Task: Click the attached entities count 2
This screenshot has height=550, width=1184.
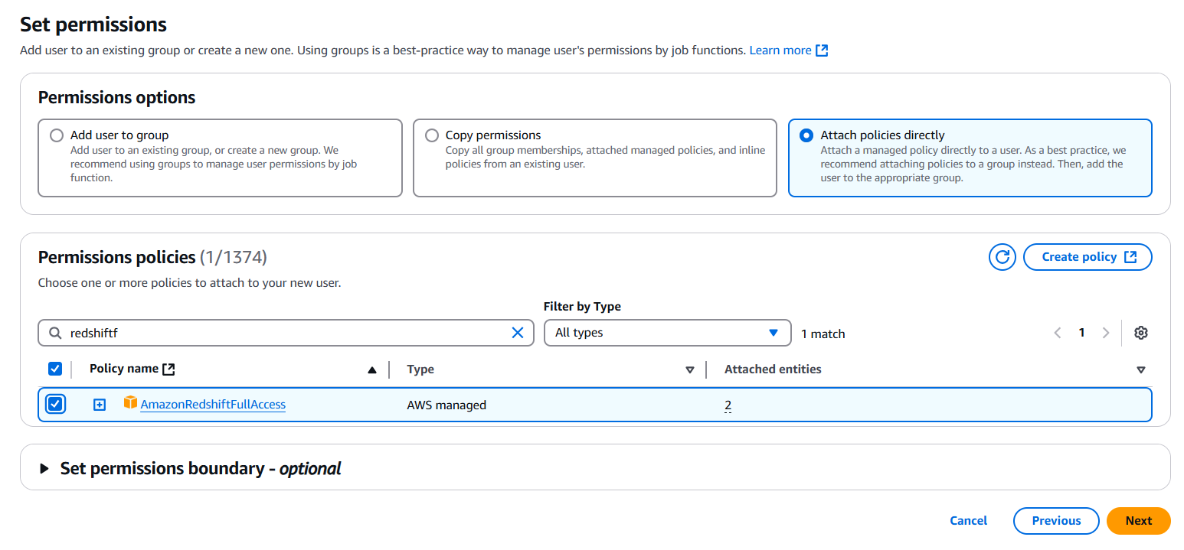Action: [x=728, y=405]
